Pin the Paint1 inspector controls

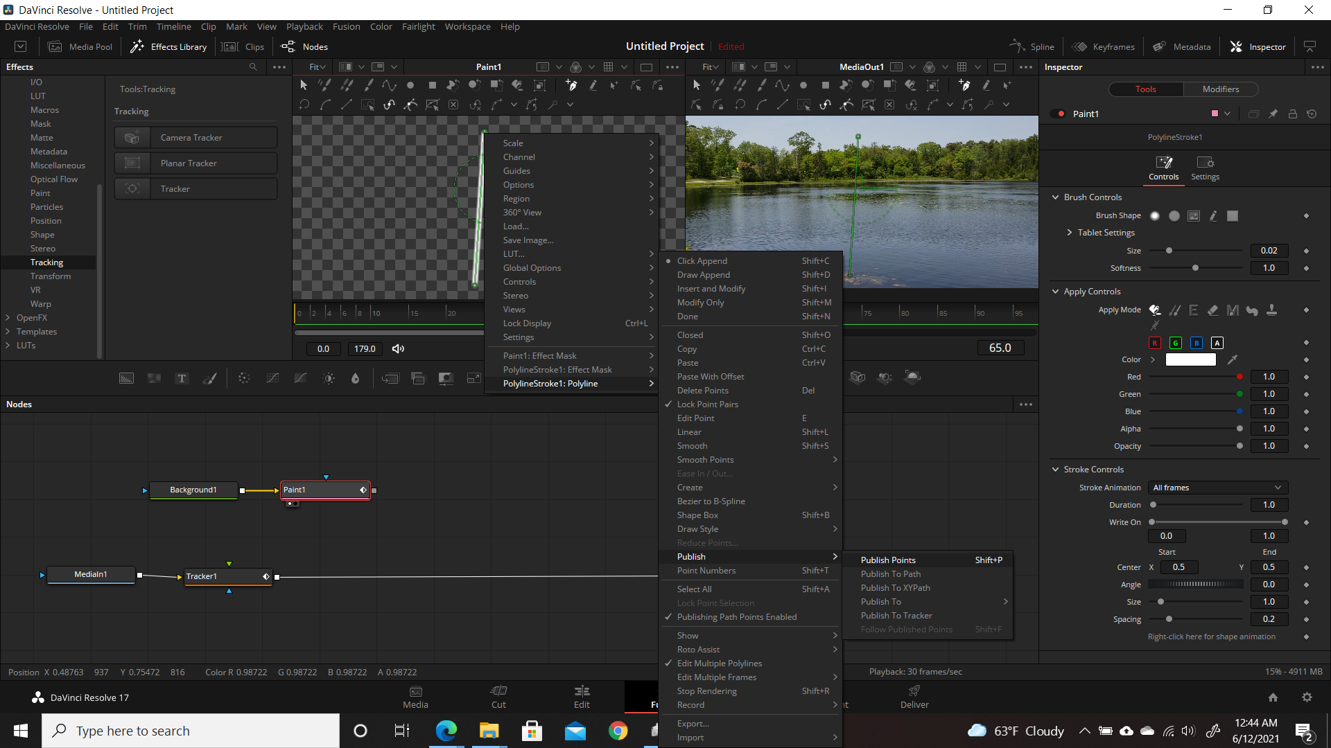[1273, 114]
